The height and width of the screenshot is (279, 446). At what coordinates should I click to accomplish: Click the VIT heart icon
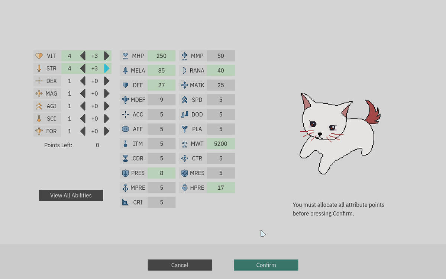click(x=39, y=56)
